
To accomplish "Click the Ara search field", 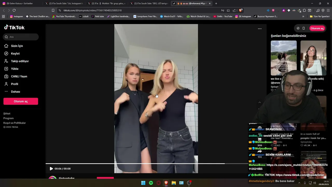I will (x=21, y=37).
